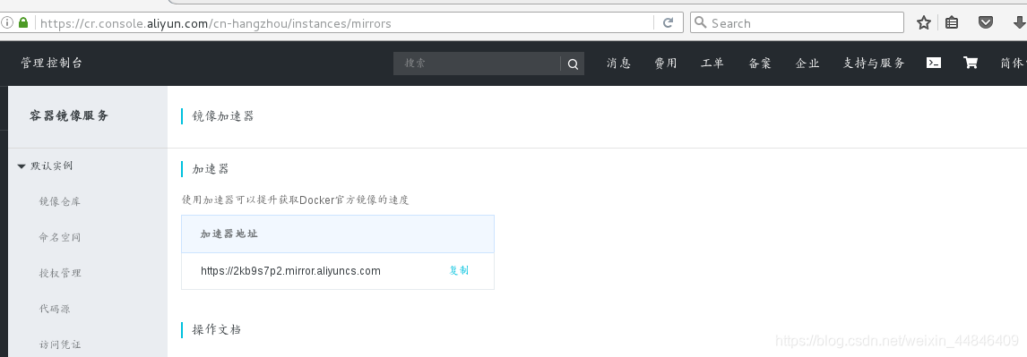
Task: Click the browser Search box
Action: 797,23
